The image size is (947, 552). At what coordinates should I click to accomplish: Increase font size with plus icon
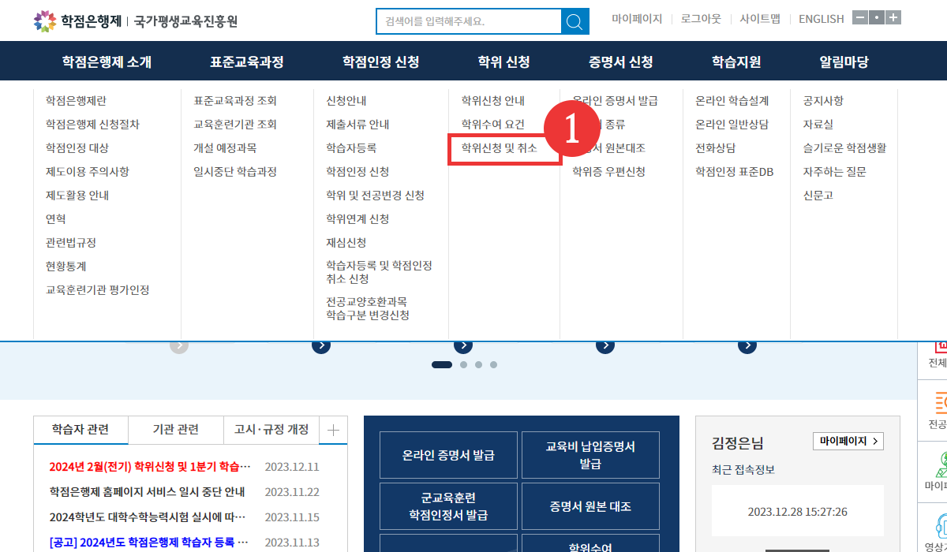(893, 17)
